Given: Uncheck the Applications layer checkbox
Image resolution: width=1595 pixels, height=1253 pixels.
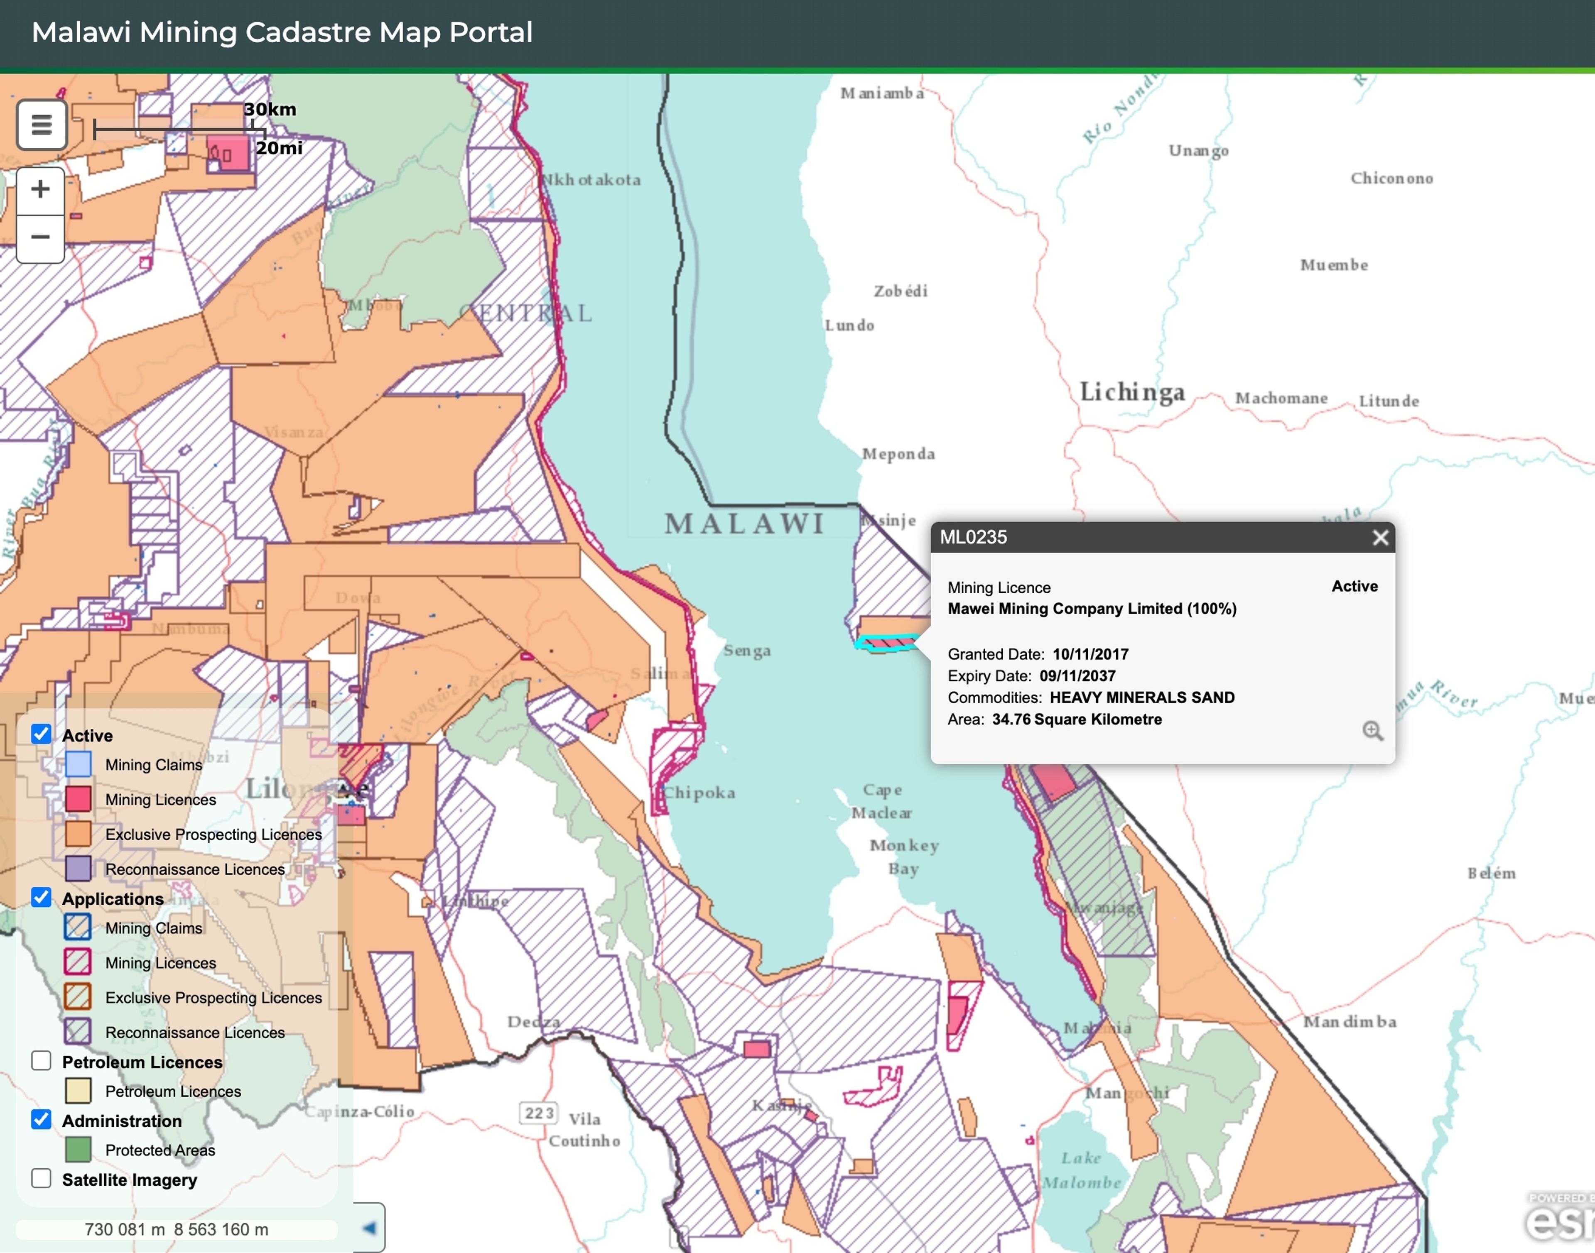Looking at the screenshot, I should [x=42, y=898].
